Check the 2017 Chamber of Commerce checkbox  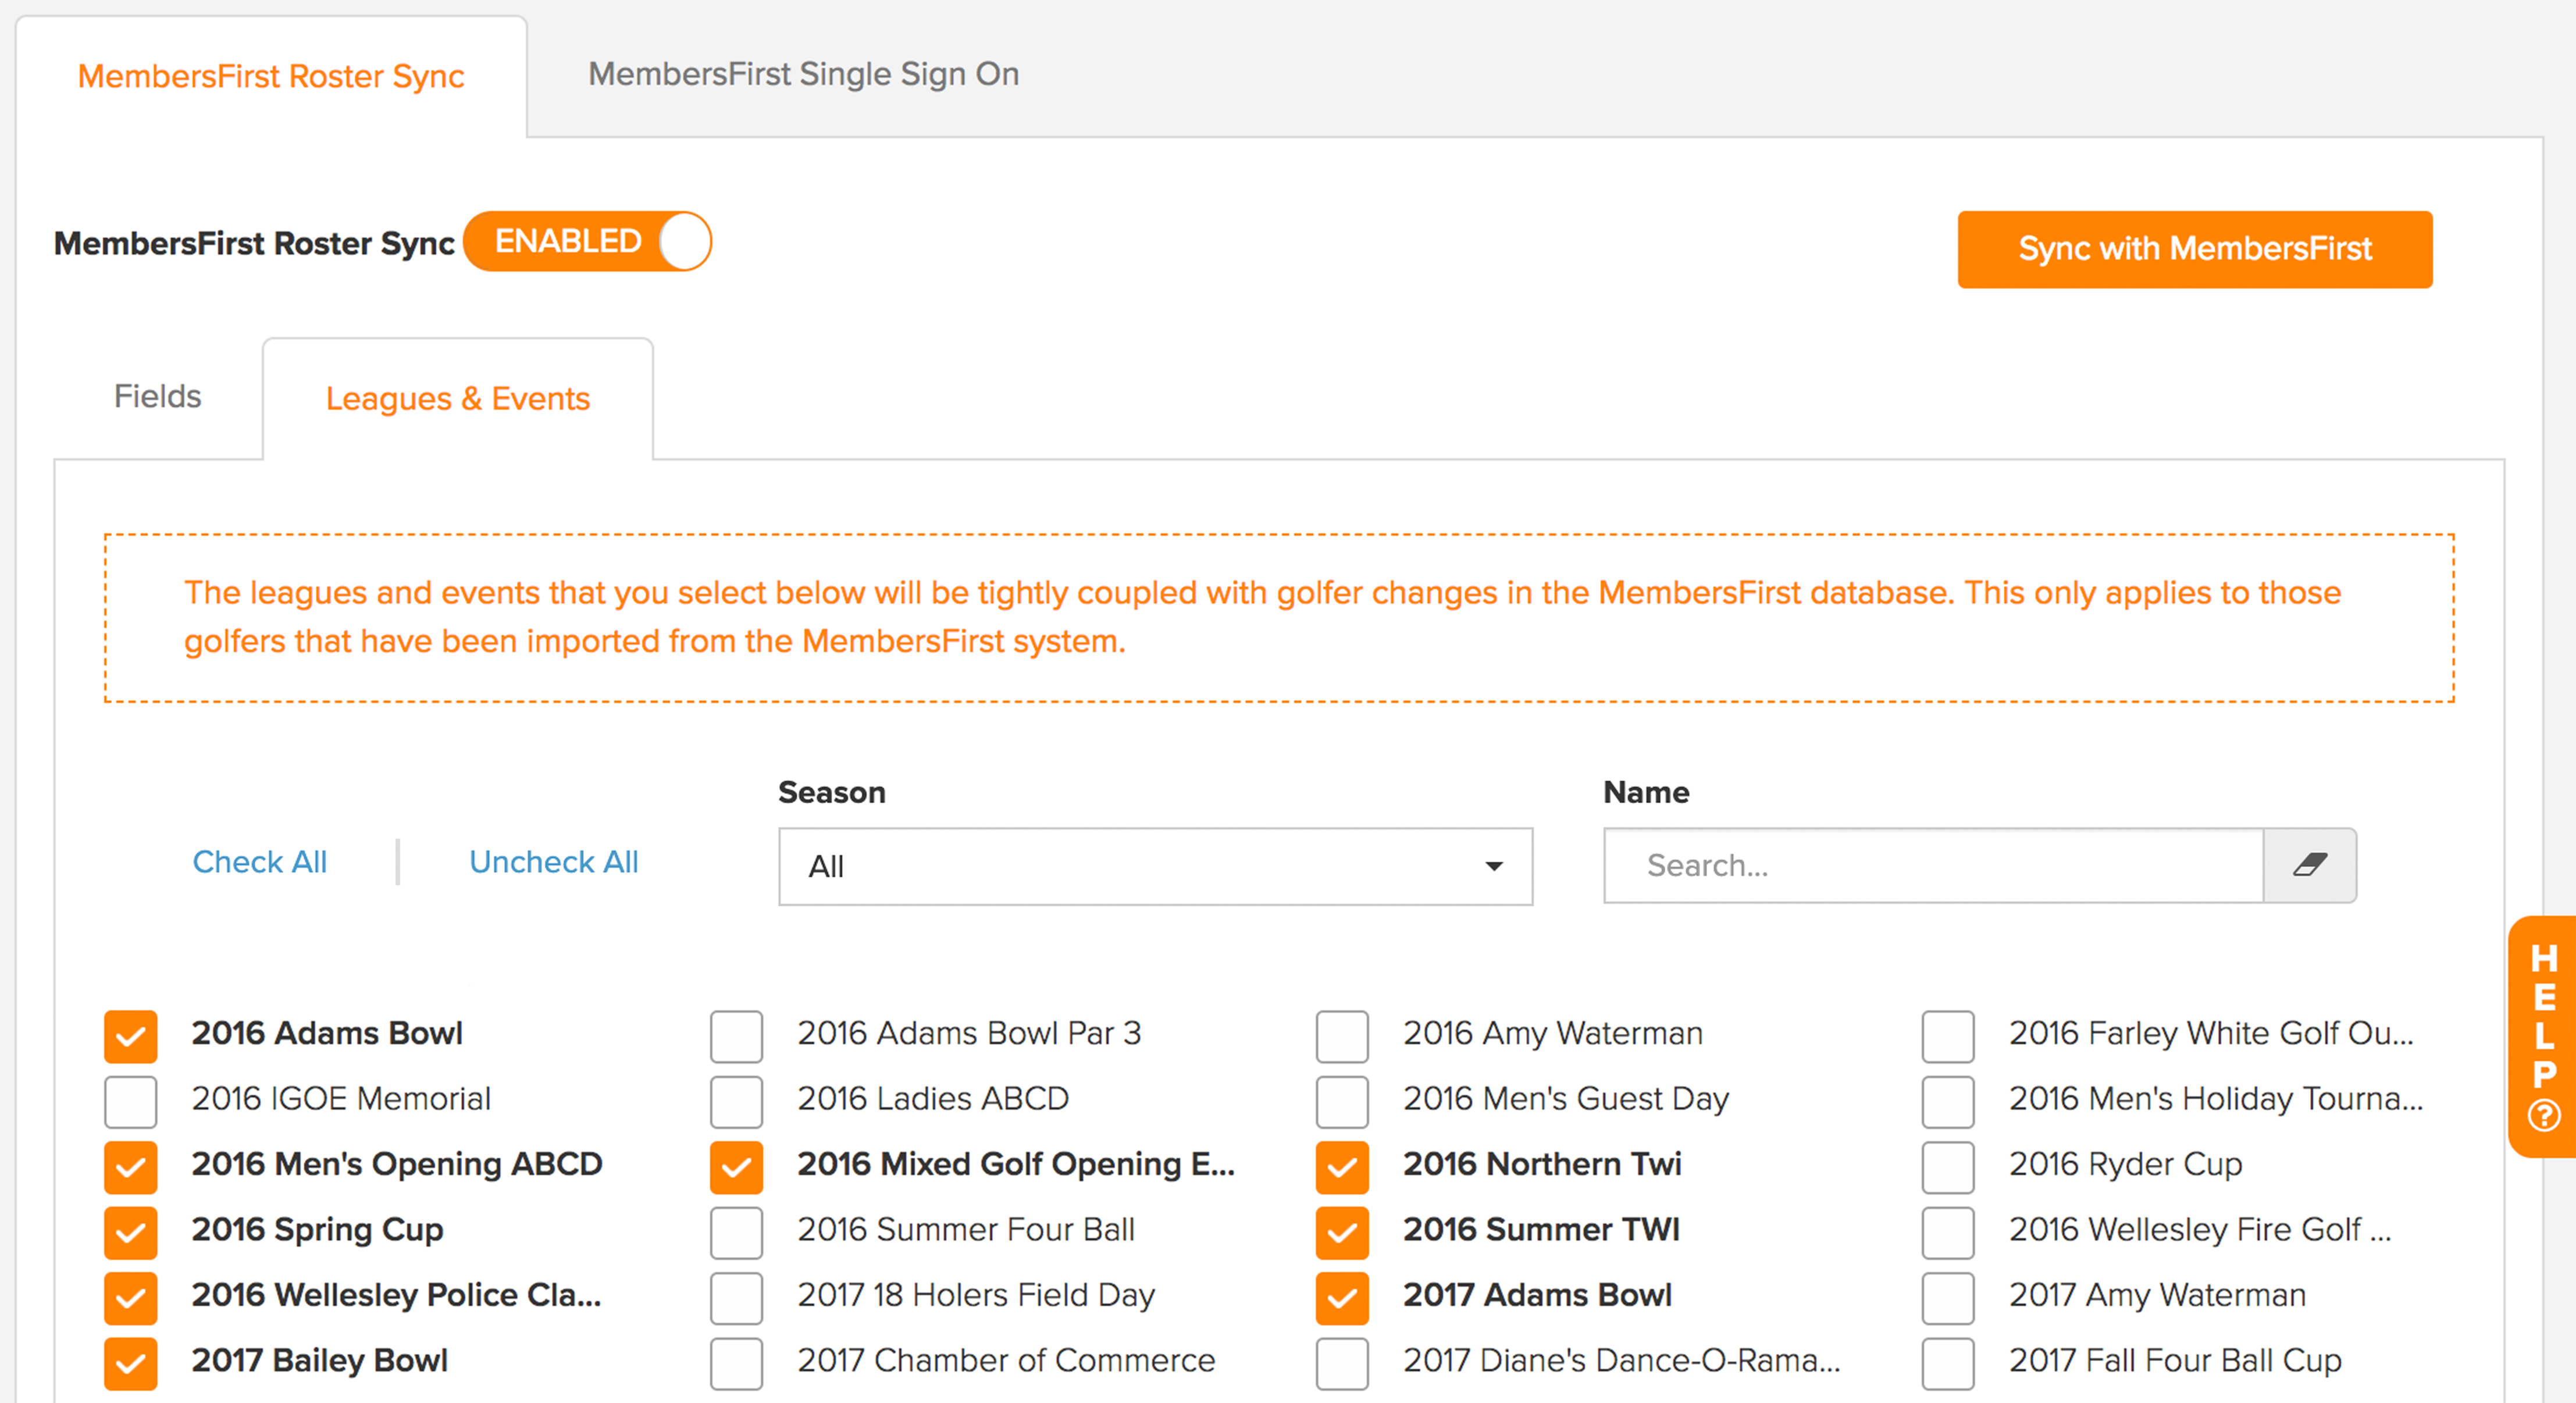[737, 1363]
